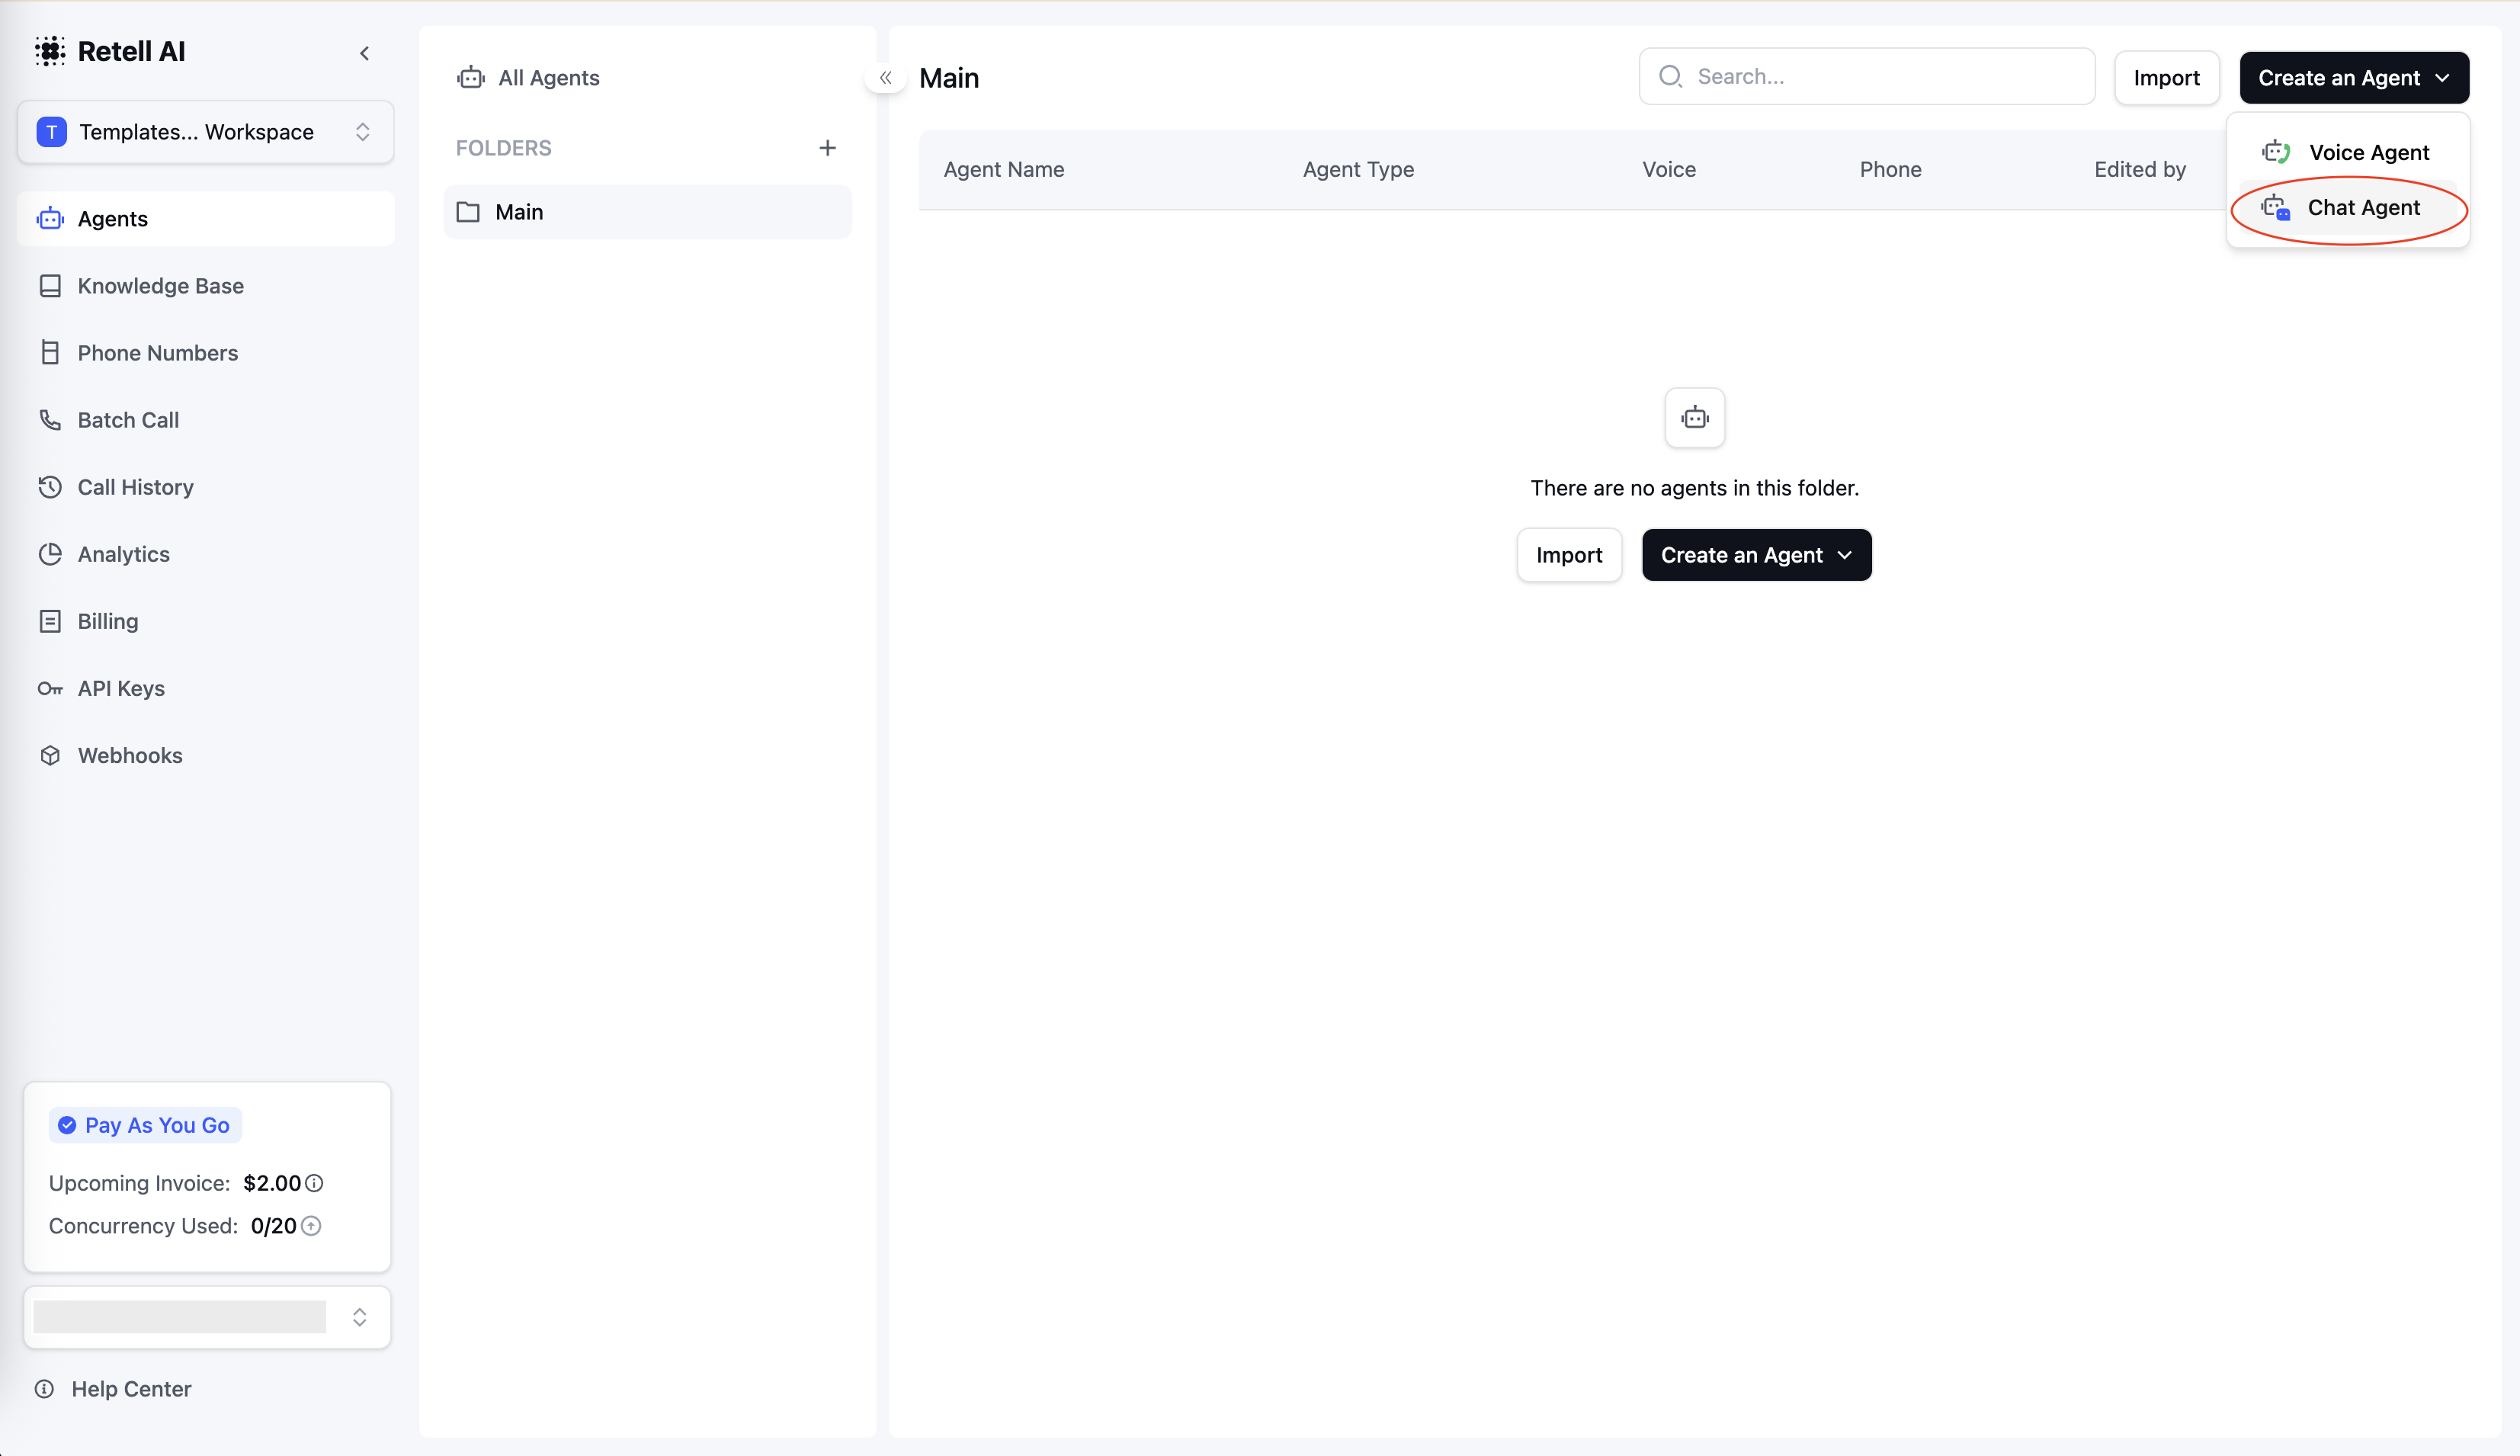The height and width of the screenshot is (1456, 2520).
Task: Expand the account selector at the sidebar bottom
Action: click(207, 1317)
